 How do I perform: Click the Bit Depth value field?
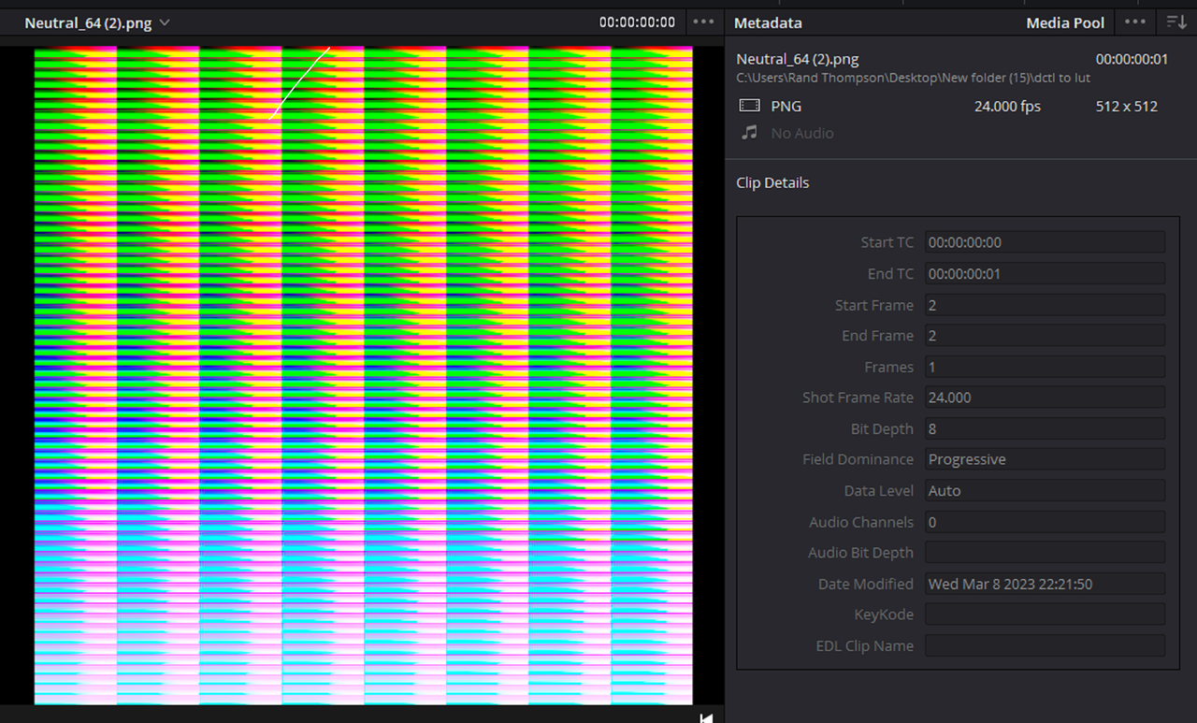[x=1045, y=428]
